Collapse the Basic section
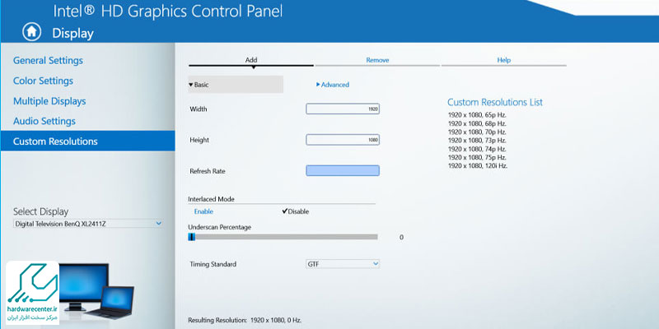 236,85
